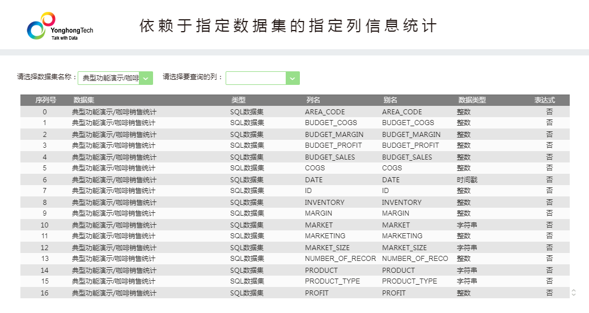This screenshot has width=589, height=313.
Task: Click the 类型 column header
Action: pos(238,100)
